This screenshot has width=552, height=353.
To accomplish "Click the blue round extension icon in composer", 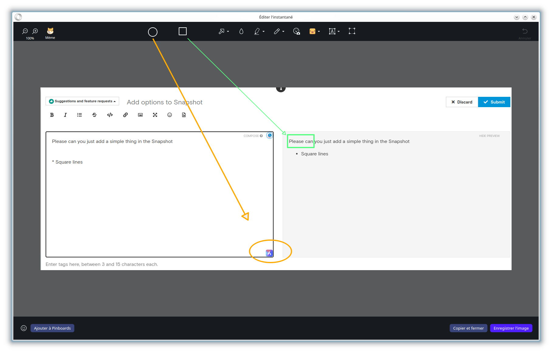I will click(x=269, y=135).
